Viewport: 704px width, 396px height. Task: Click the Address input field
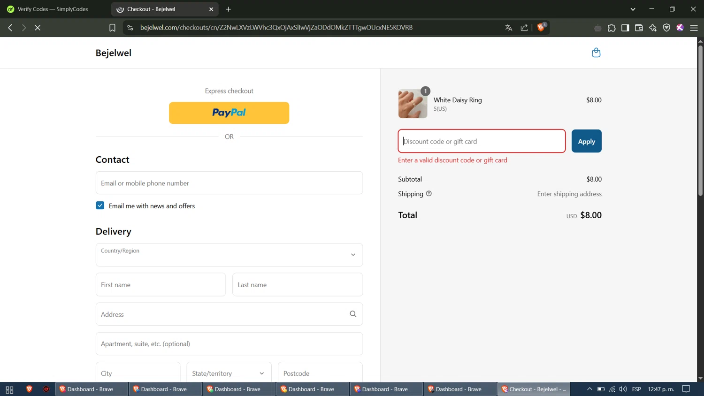coord(229,314)
